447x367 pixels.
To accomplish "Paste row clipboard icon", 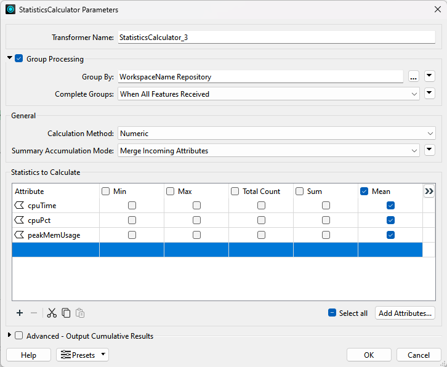I will click(x=80, y=313).
